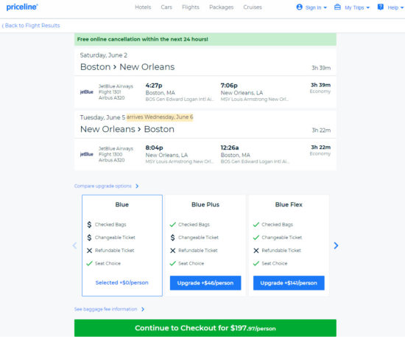The width and height of the screenshot is (405, 337).
Task: Go to the Hotels menu item
Action: click(143, 7)
